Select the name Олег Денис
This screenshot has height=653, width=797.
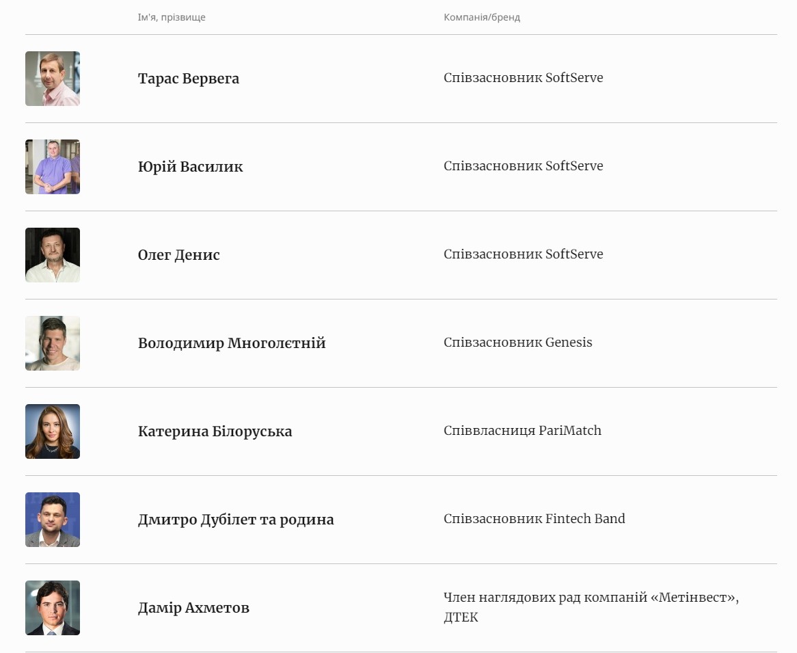[179, 255]
